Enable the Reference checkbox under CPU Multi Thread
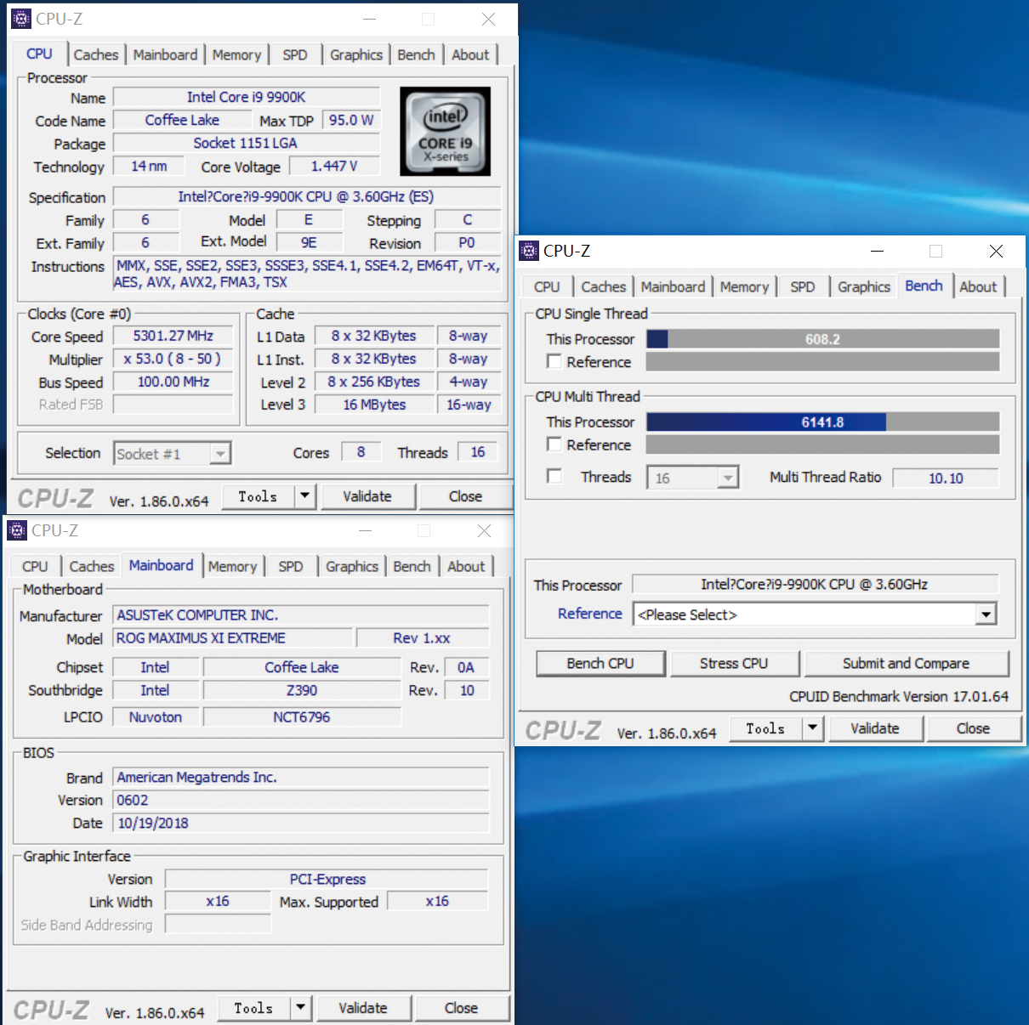1029x1025 pixels. tap(554, 445)
